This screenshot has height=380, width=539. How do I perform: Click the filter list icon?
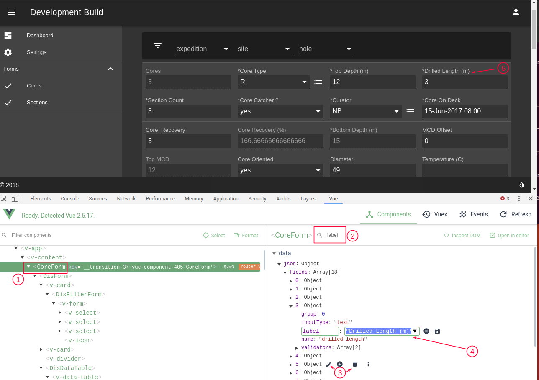158,46
